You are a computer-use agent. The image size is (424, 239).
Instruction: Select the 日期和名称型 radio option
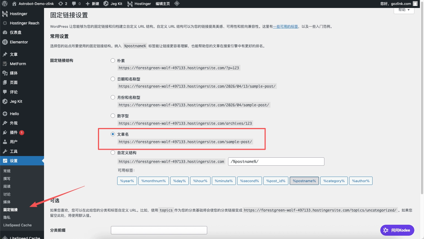click(x=113, y=79)
